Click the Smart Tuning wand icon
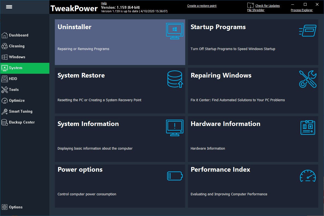The height and width of the screenshot is (216, 324). tap(5, 111)
